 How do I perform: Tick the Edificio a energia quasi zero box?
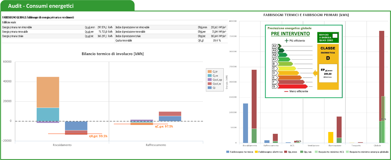tap(335, 36)
